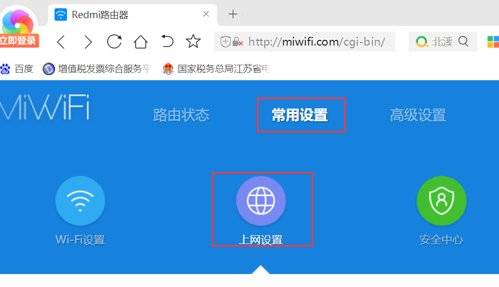Open 增值税发票综合服务平 bookmark

(x=97, y=68)
